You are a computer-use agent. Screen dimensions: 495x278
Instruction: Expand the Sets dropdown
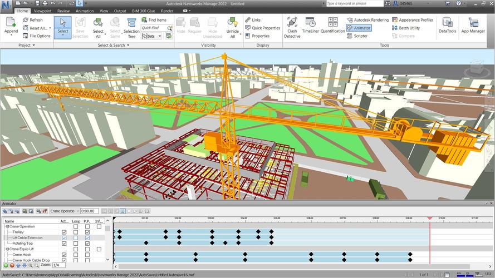pyautogui.click(x=160, y=36)
